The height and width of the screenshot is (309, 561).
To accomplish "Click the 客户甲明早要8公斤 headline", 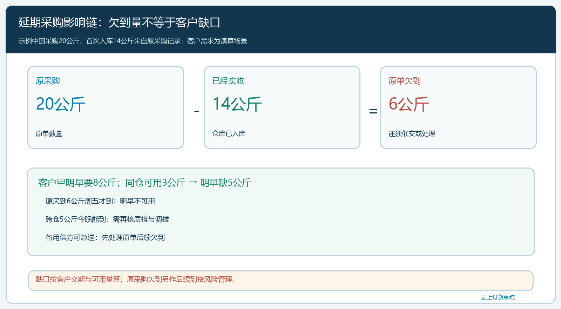I will click(x=144, y=183).
